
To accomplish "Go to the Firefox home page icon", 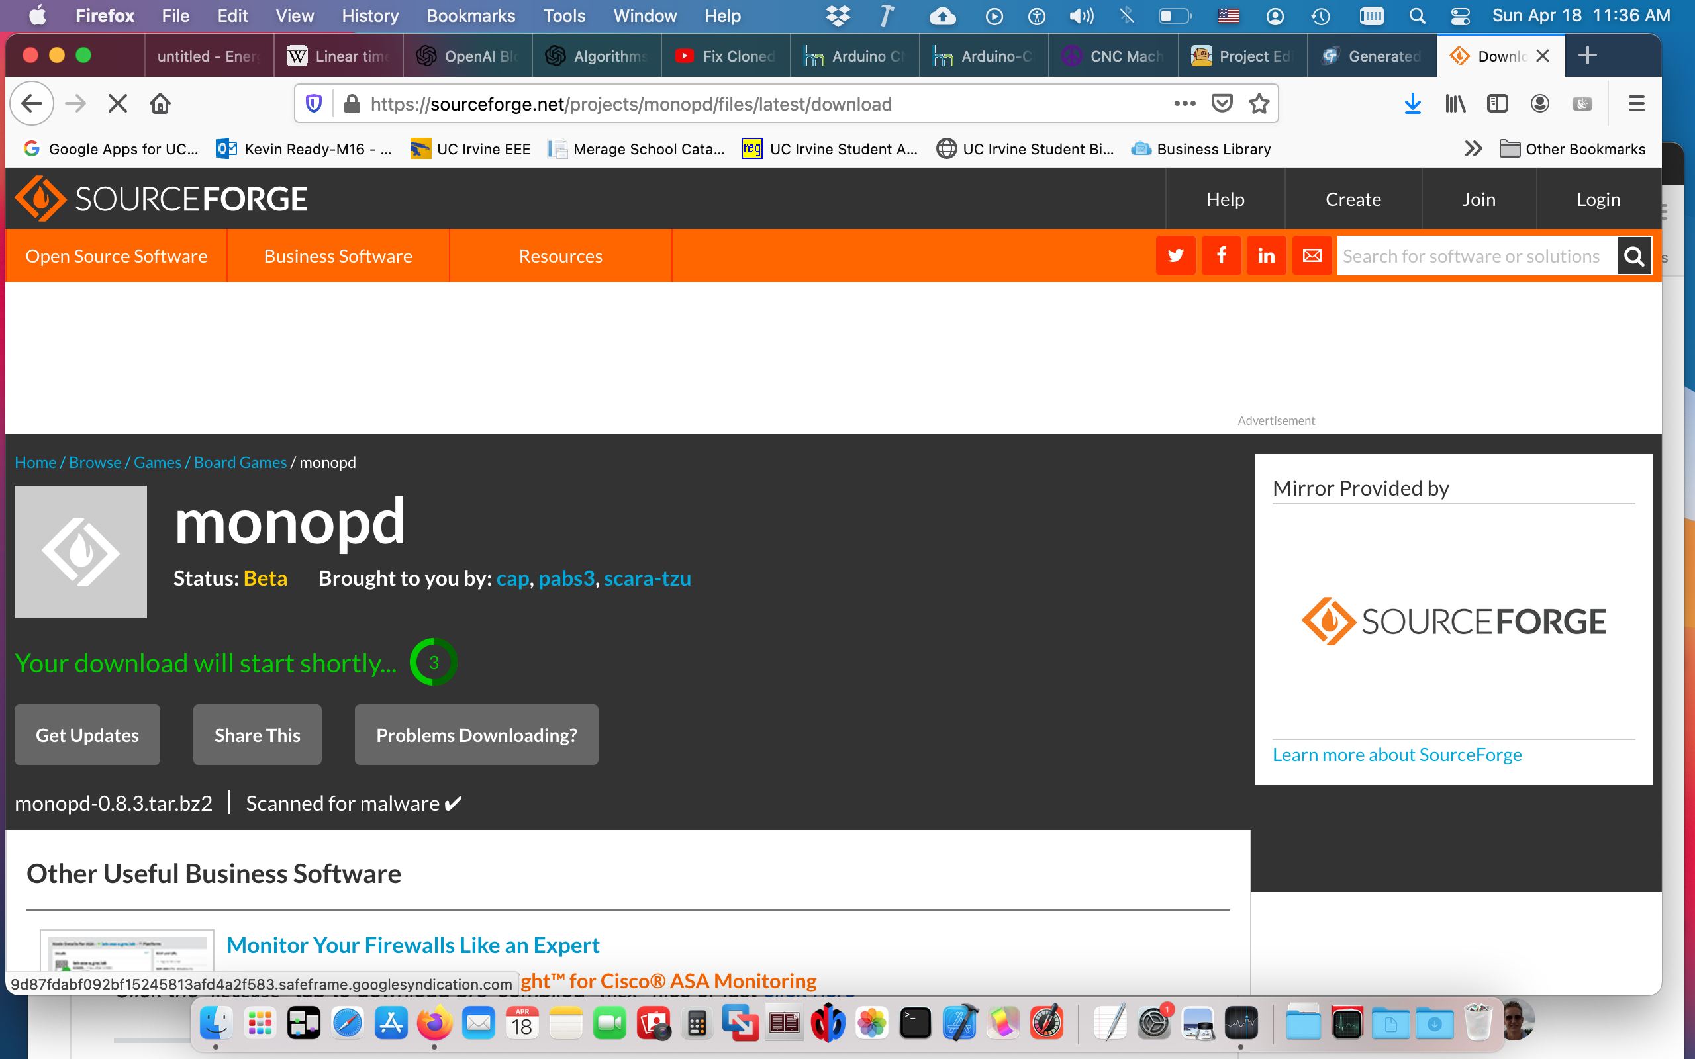I will pos(160,104).
